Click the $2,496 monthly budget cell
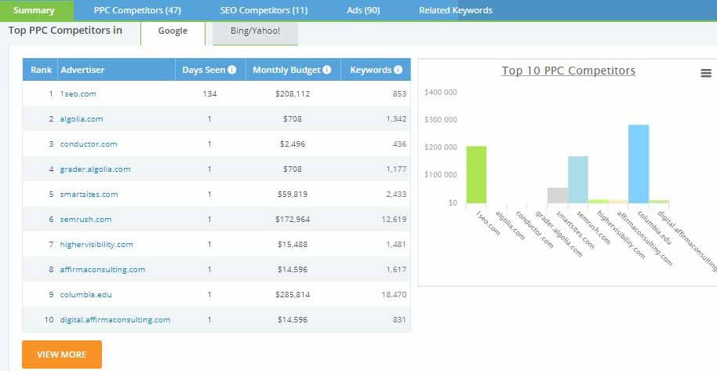Image resolution: width=717 pixels, height=371 pixels. (x=293, y=144)
